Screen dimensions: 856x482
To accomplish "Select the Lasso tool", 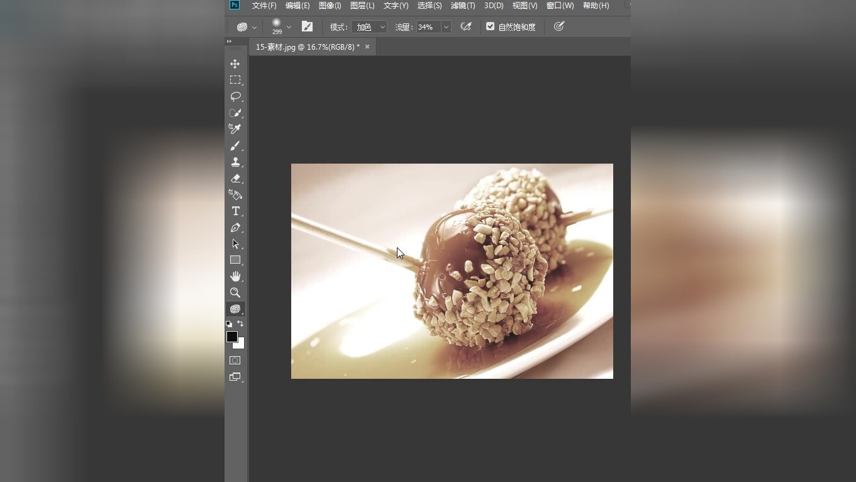I will coord(235,96).
